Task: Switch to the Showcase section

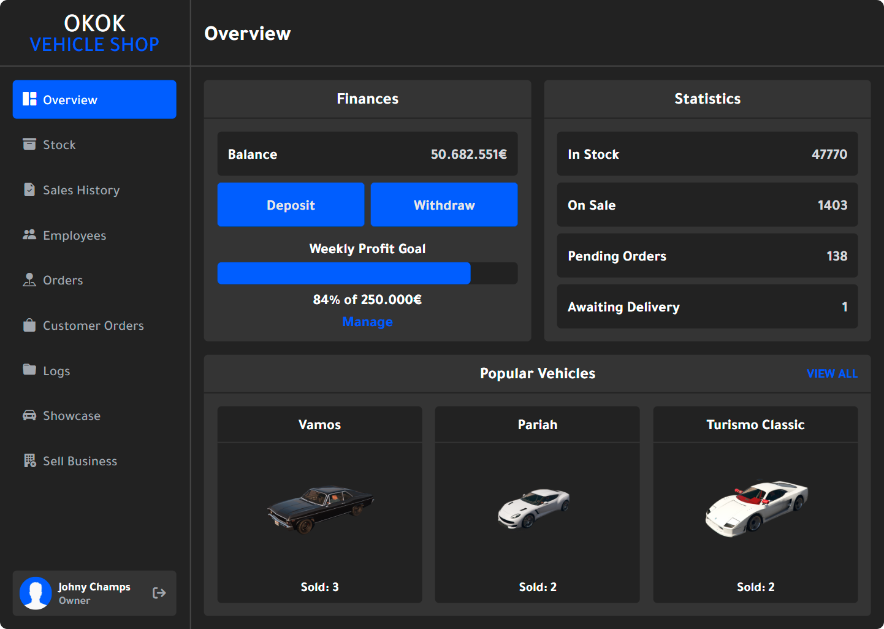Action: 72,415
